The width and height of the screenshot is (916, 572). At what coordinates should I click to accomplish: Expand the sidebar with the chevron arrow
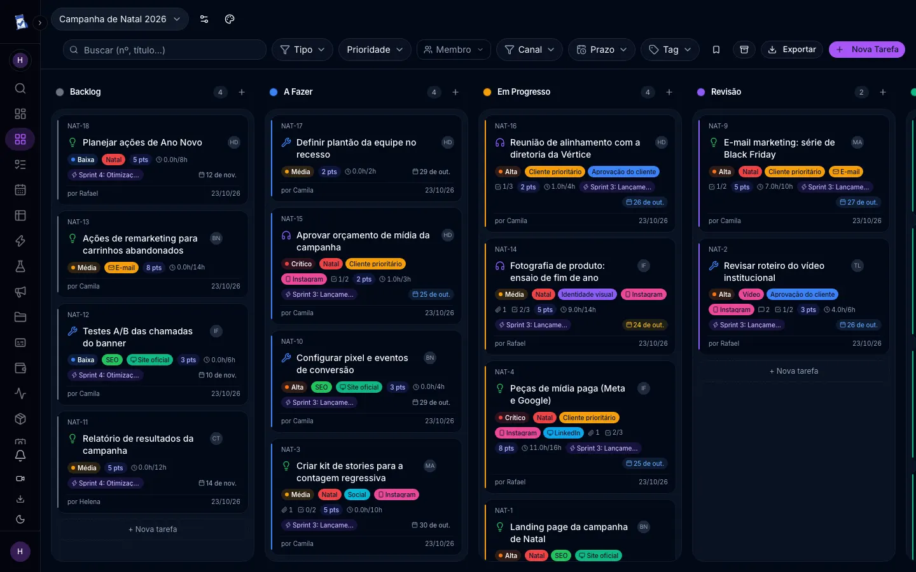40,23
